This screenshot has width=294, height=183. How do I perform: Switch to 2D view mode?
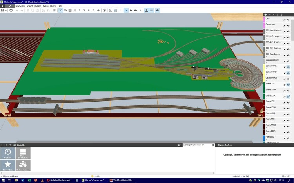65,10
